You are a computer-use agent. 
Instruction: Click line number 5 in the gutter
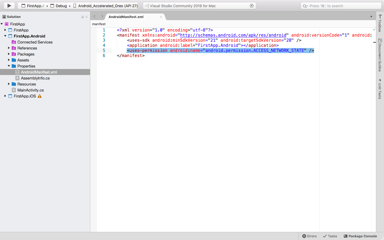[x=104, y=50]
